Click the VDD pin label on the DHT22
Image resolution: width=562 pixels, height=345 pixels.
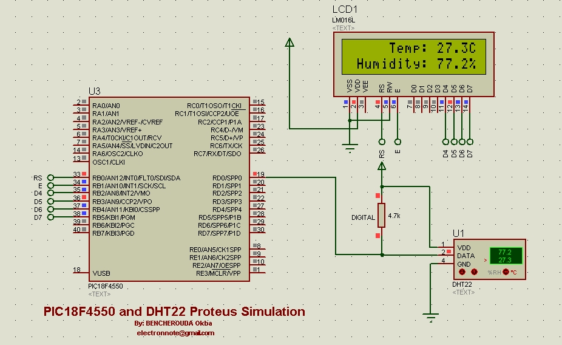[x=464, y=248]
